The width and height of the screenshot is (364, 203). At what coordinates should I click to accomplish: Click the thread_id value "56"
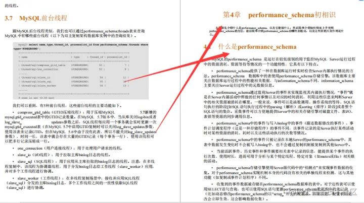(x=101, y=86)
